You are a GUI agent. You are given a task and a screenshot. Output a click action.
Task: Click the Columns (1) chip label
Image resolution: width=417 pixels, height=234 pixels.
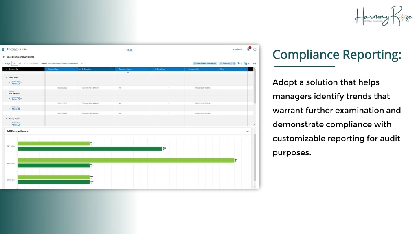click(227, 63)
